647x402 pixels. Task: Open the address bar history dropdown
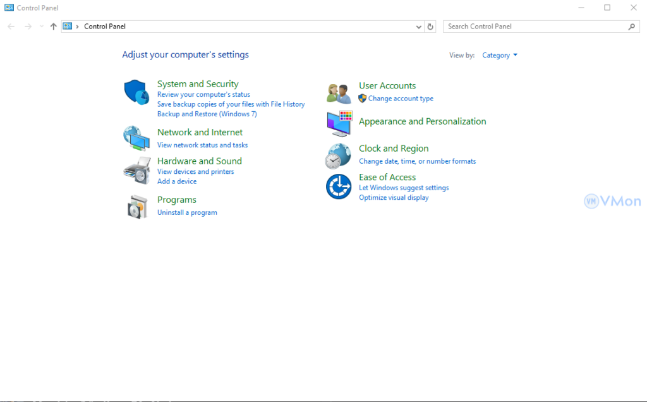coord(419,27)
